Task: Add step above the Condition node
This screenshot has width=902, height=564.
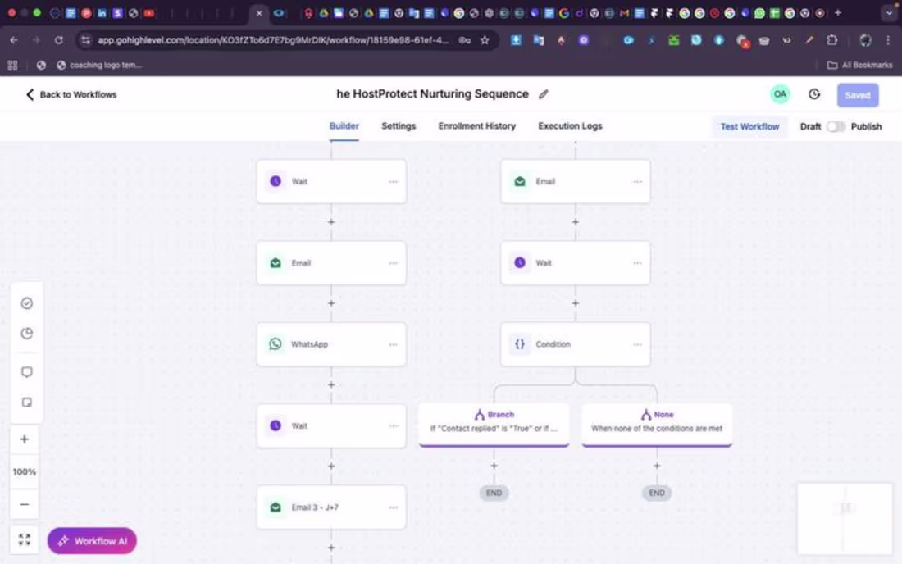Action: pos(576,303)
